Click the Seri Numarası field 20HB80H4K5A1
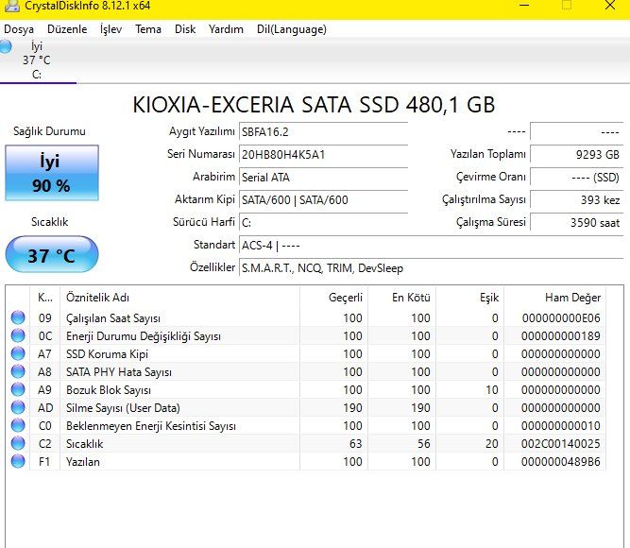This screenshot has width=630, height=548. 323,154
